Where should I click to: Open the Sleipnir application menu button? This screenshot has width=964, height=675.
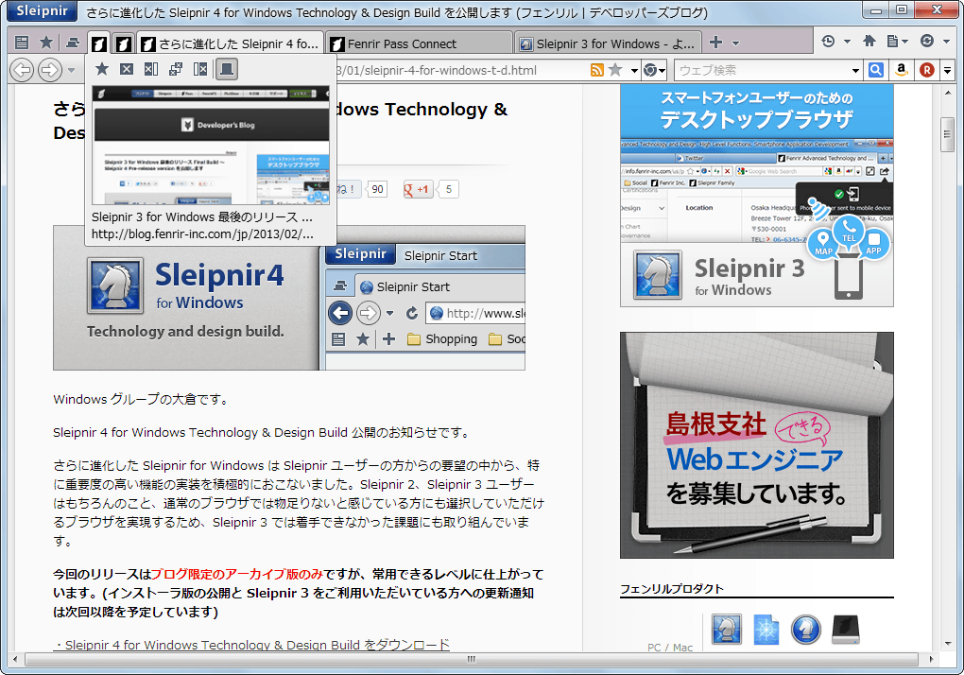(x=42, y=11)
